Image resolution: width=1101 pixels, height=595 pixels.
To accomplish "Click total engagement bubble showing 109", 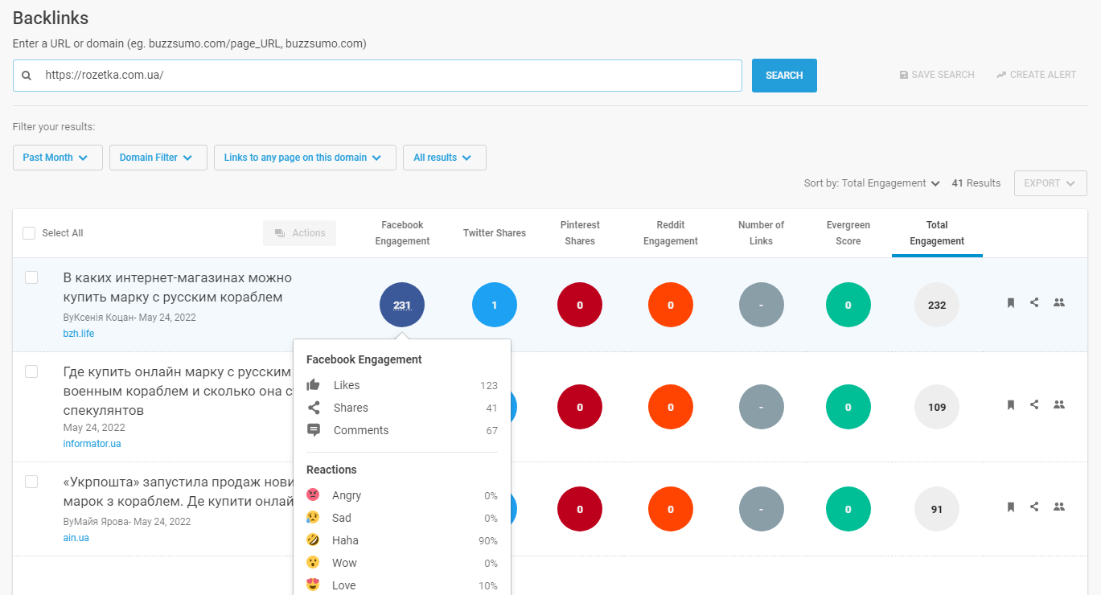I will coord(937,407).
